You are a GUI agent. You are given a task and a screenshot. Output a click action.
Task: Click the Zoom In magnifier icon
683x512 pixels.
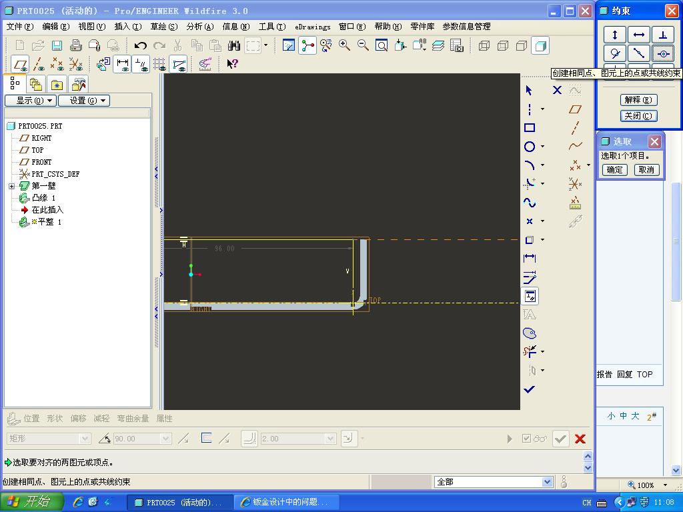tap(345, 45)
